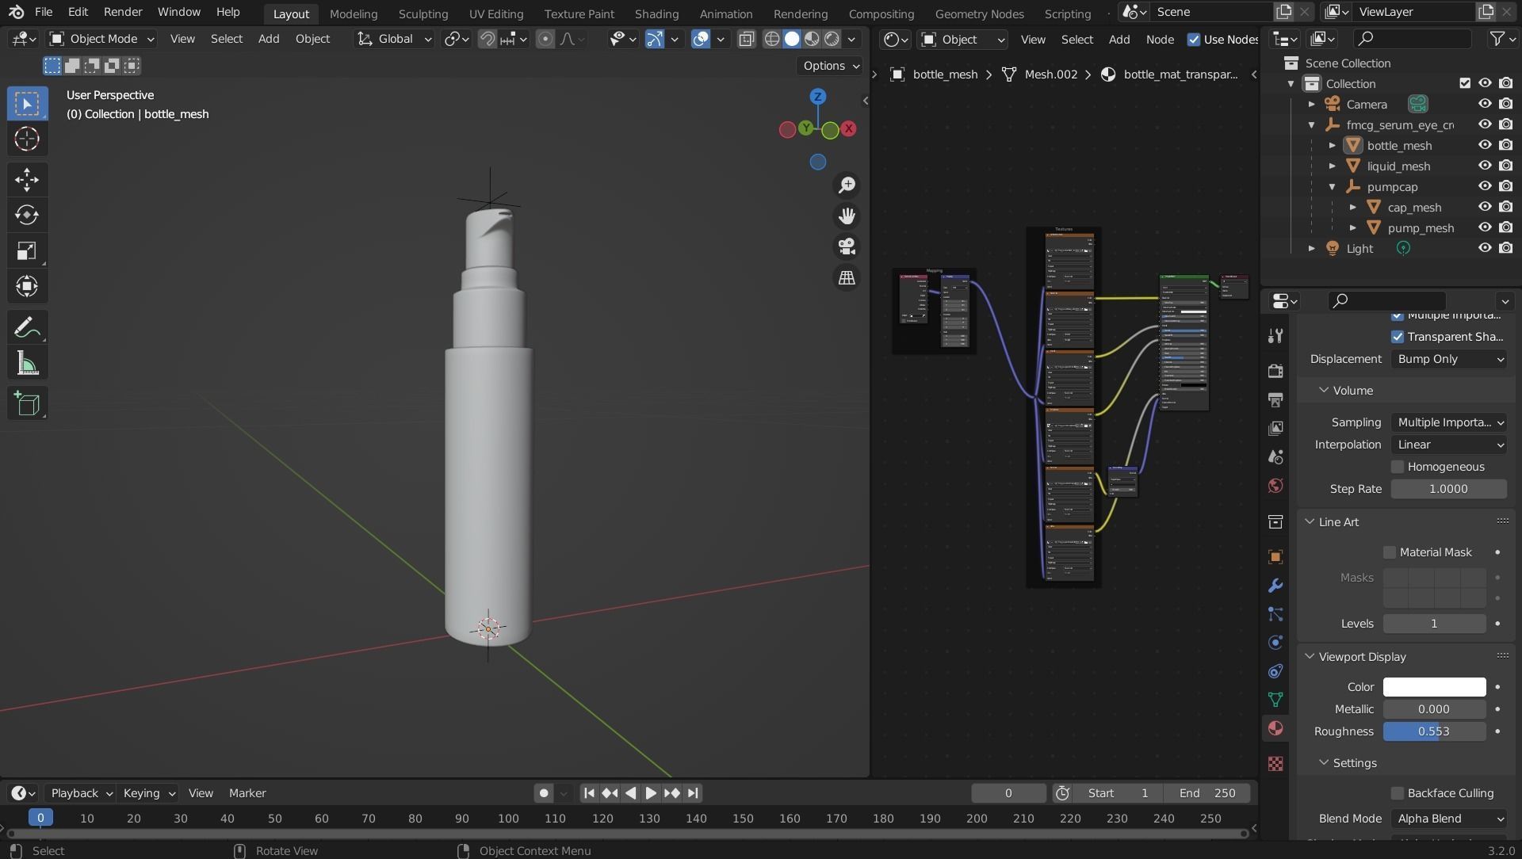Image resolution: width=1522 pixels, height=859 pixels.
Task: Click the viewport zoom magnifier icon
Action: coord(847,185)
